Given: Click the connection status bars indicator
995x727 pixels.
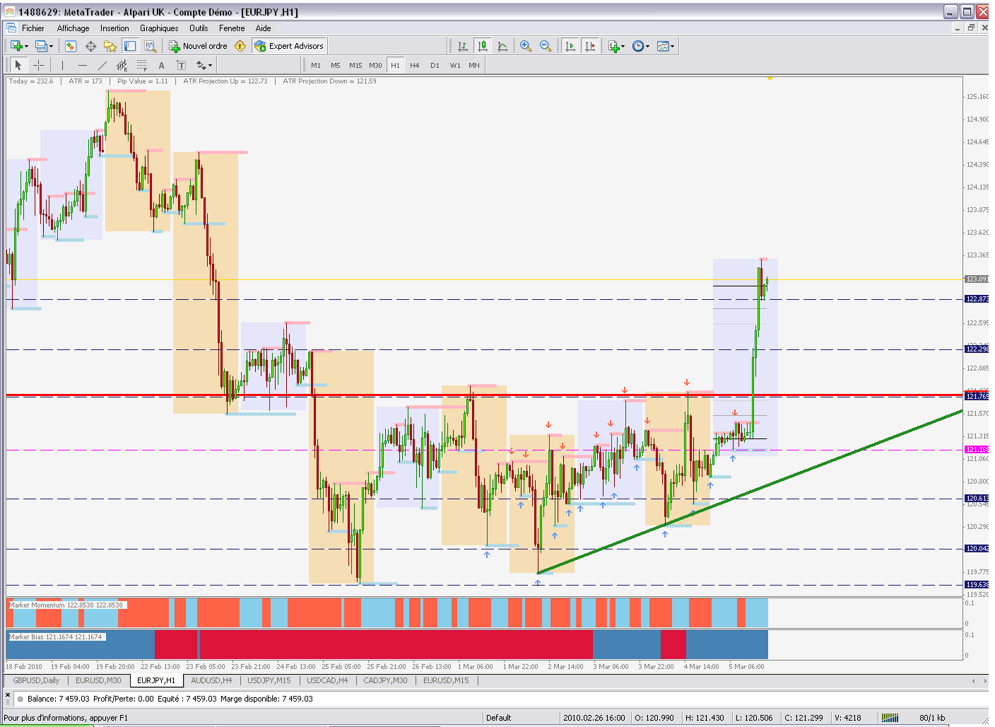Looking at the screenshot, I should 890,718.
